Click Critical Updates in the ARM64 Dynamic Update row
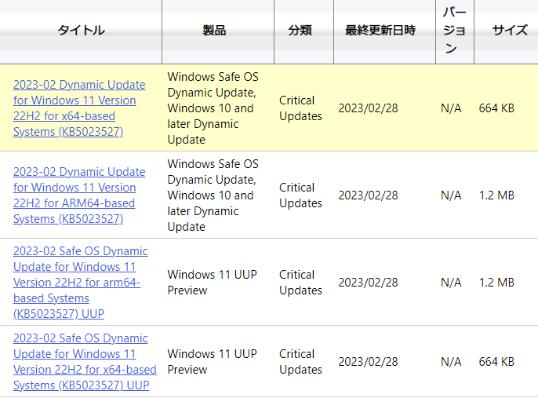The image size is (538, 398). (300, 195)
